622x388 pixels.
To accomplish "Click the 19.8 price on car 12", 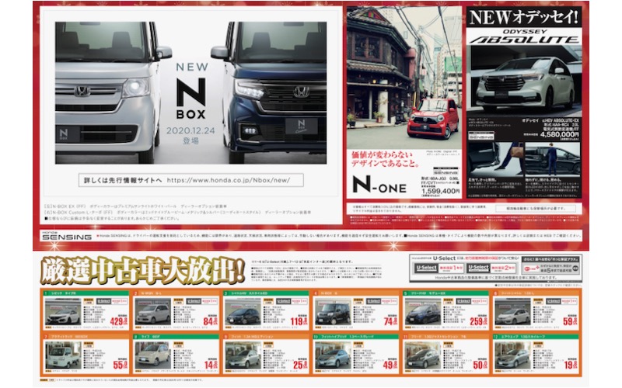I will pos(571,364).
